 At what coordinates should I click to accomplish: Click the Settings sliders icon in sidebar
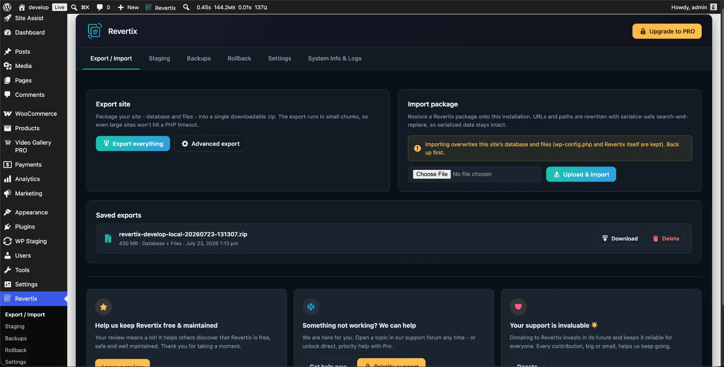pos(7,284)
